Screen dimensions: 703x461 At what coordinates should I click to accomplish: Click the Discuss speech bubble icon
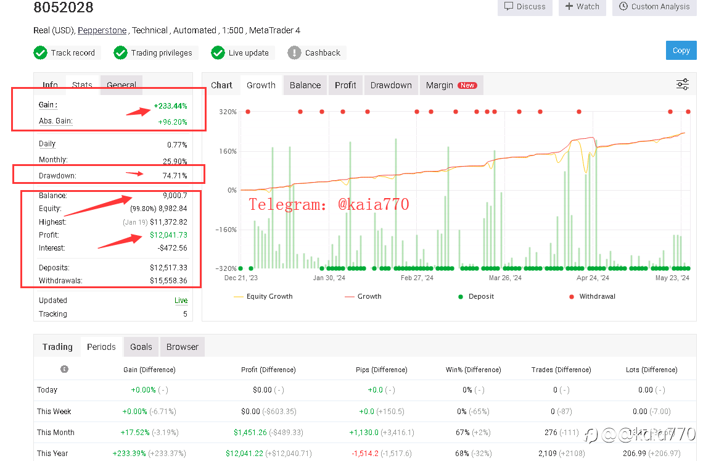tap(508, 6)
